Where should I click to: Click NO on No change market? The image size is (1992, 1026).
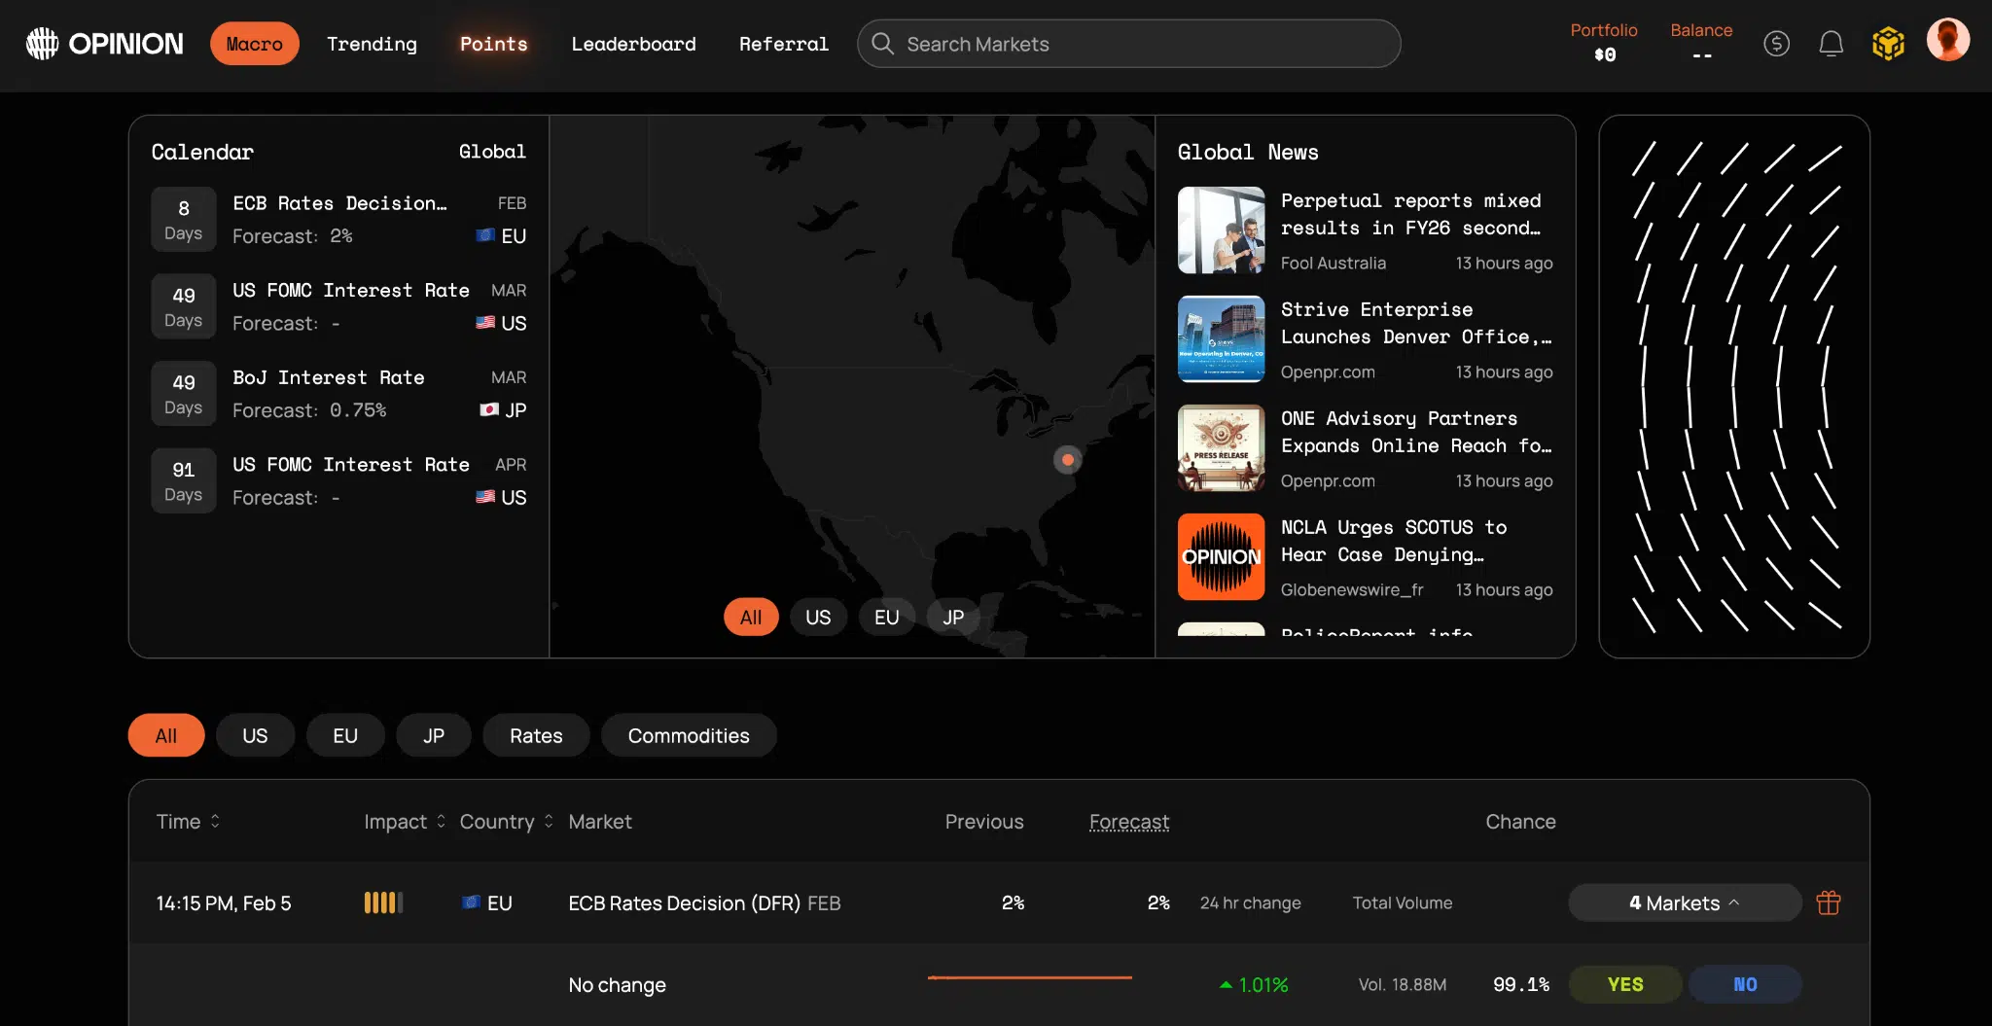(1745, 984)
